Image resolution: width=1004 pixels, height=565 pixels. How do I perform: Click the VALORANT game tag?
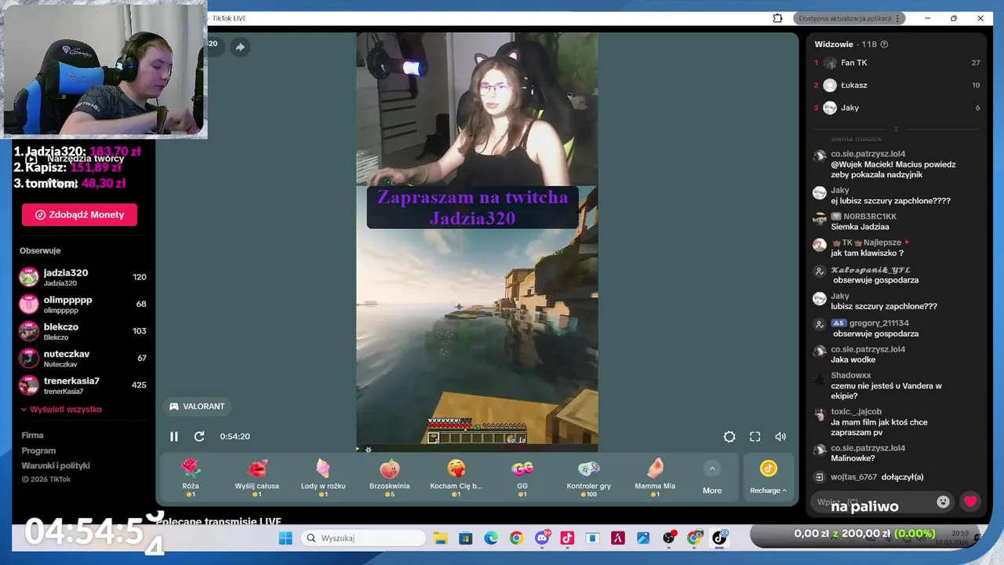coord(198,406)
